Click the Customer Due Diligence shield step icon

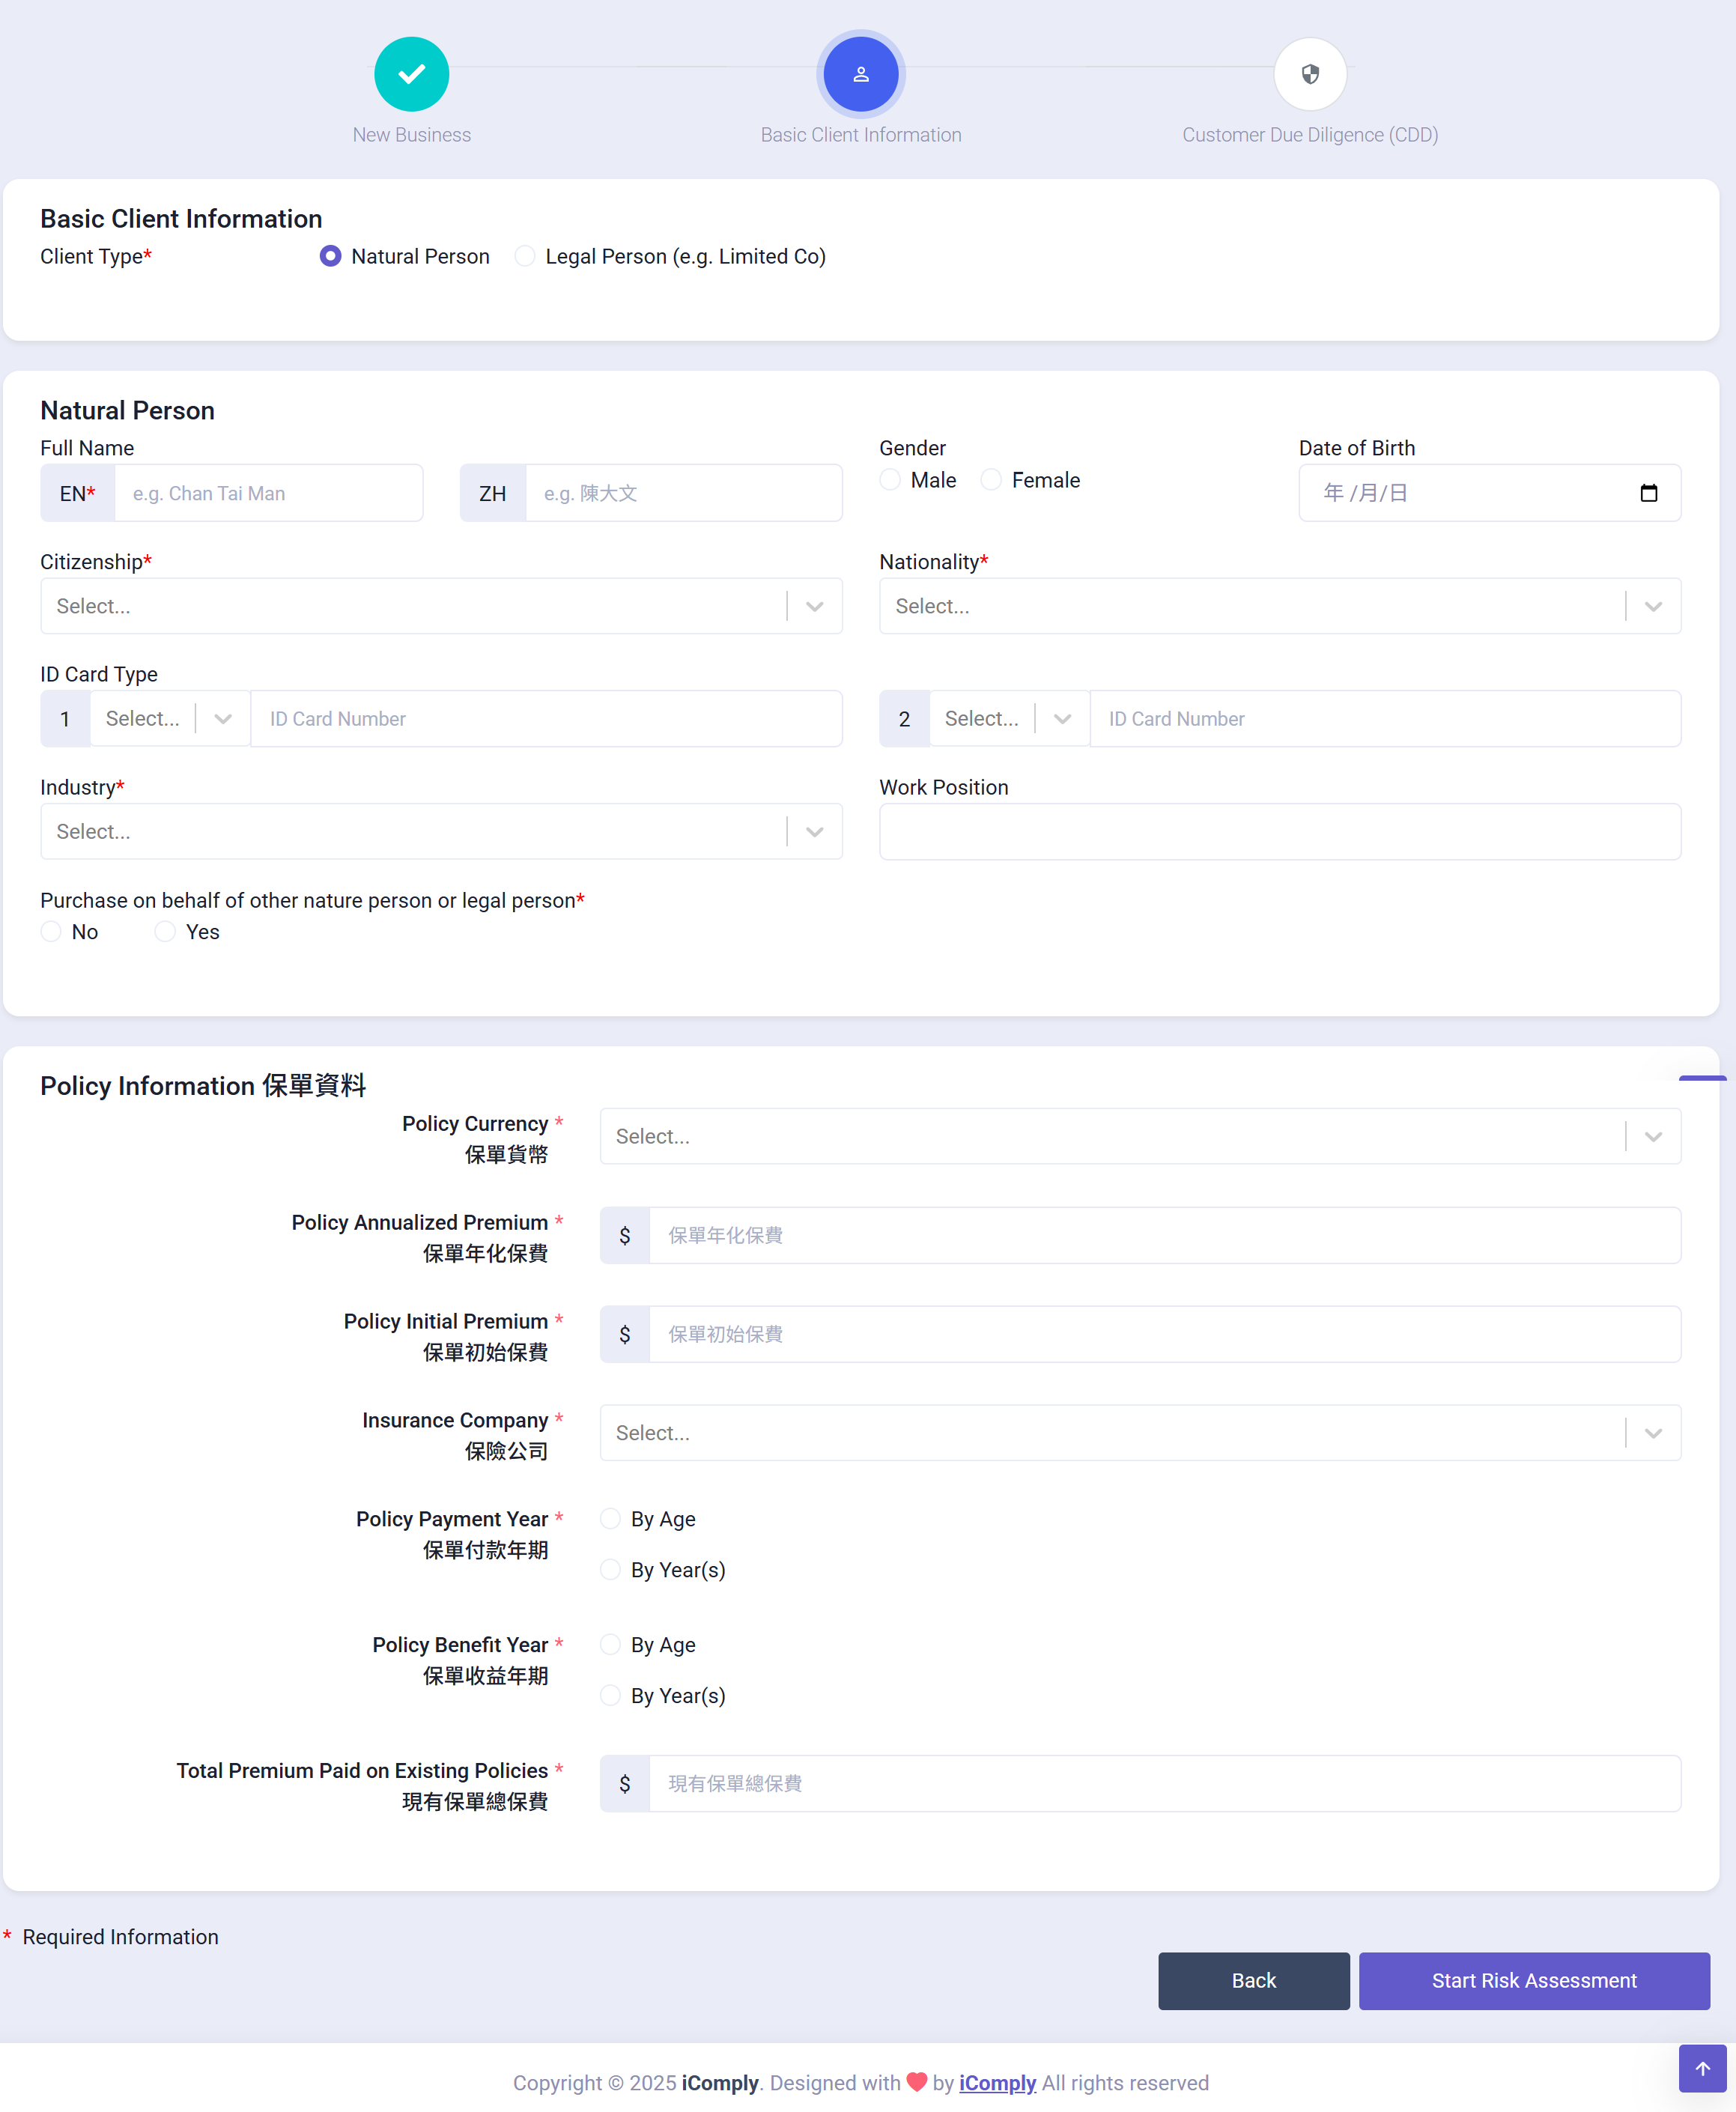click(1309, 74)
